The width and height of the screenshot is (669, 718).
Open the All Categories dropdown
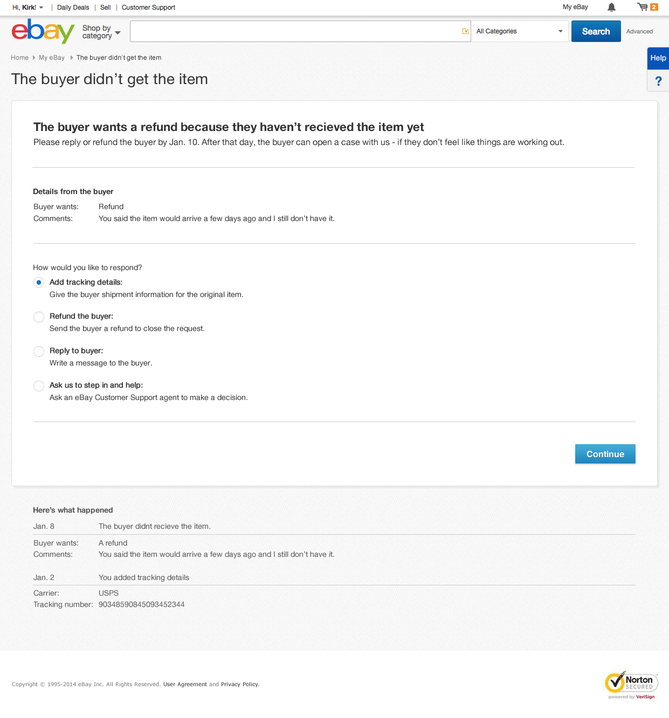(x=519, y=31)
